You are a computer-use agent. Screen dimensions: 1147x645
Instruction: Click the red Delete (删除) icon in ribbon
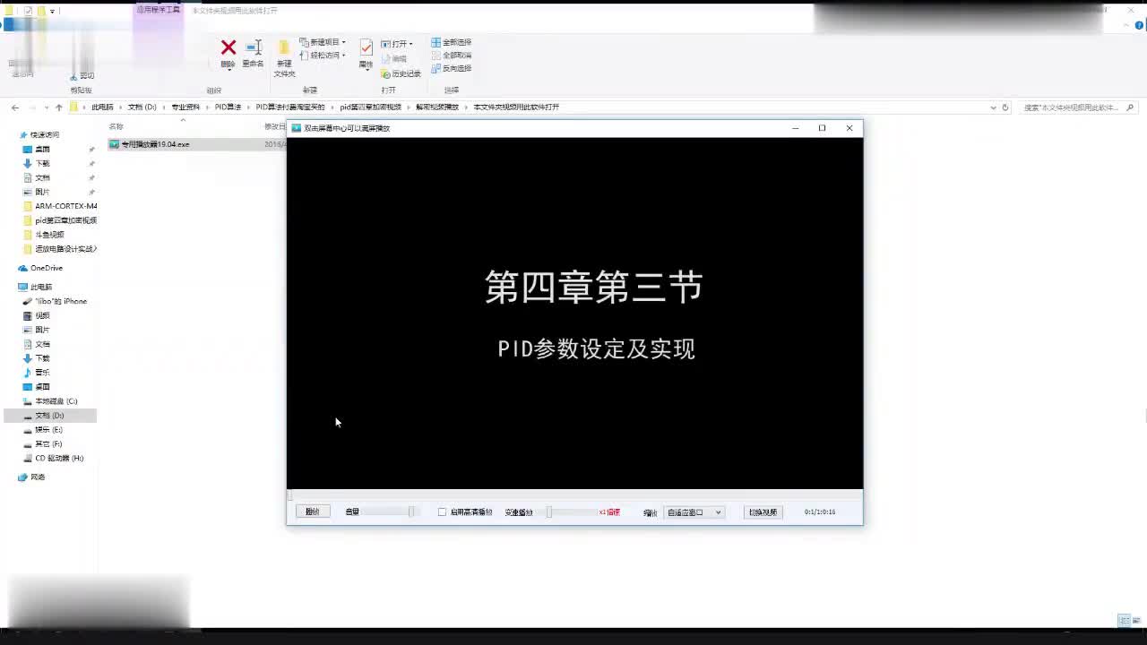229,48
